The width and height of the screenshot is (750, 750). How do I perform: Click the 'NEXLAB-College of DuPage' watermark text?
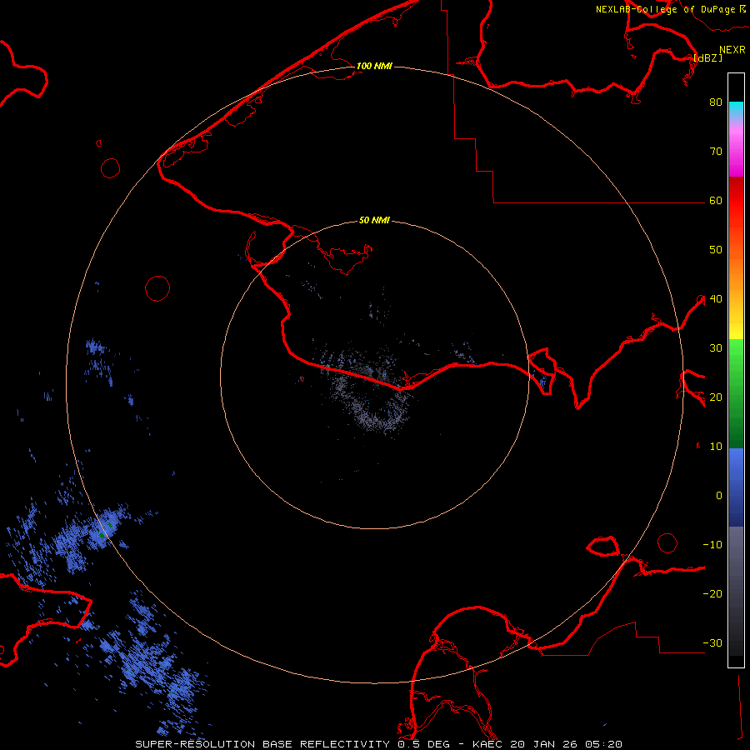665,9
